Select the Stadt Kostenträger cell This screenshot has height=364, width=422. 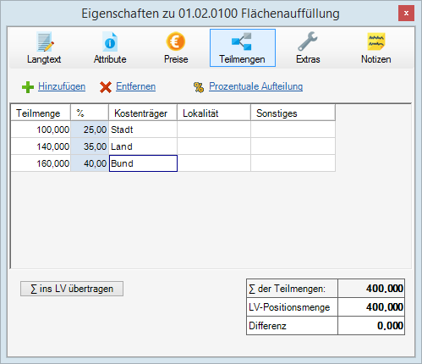(143, 130)
